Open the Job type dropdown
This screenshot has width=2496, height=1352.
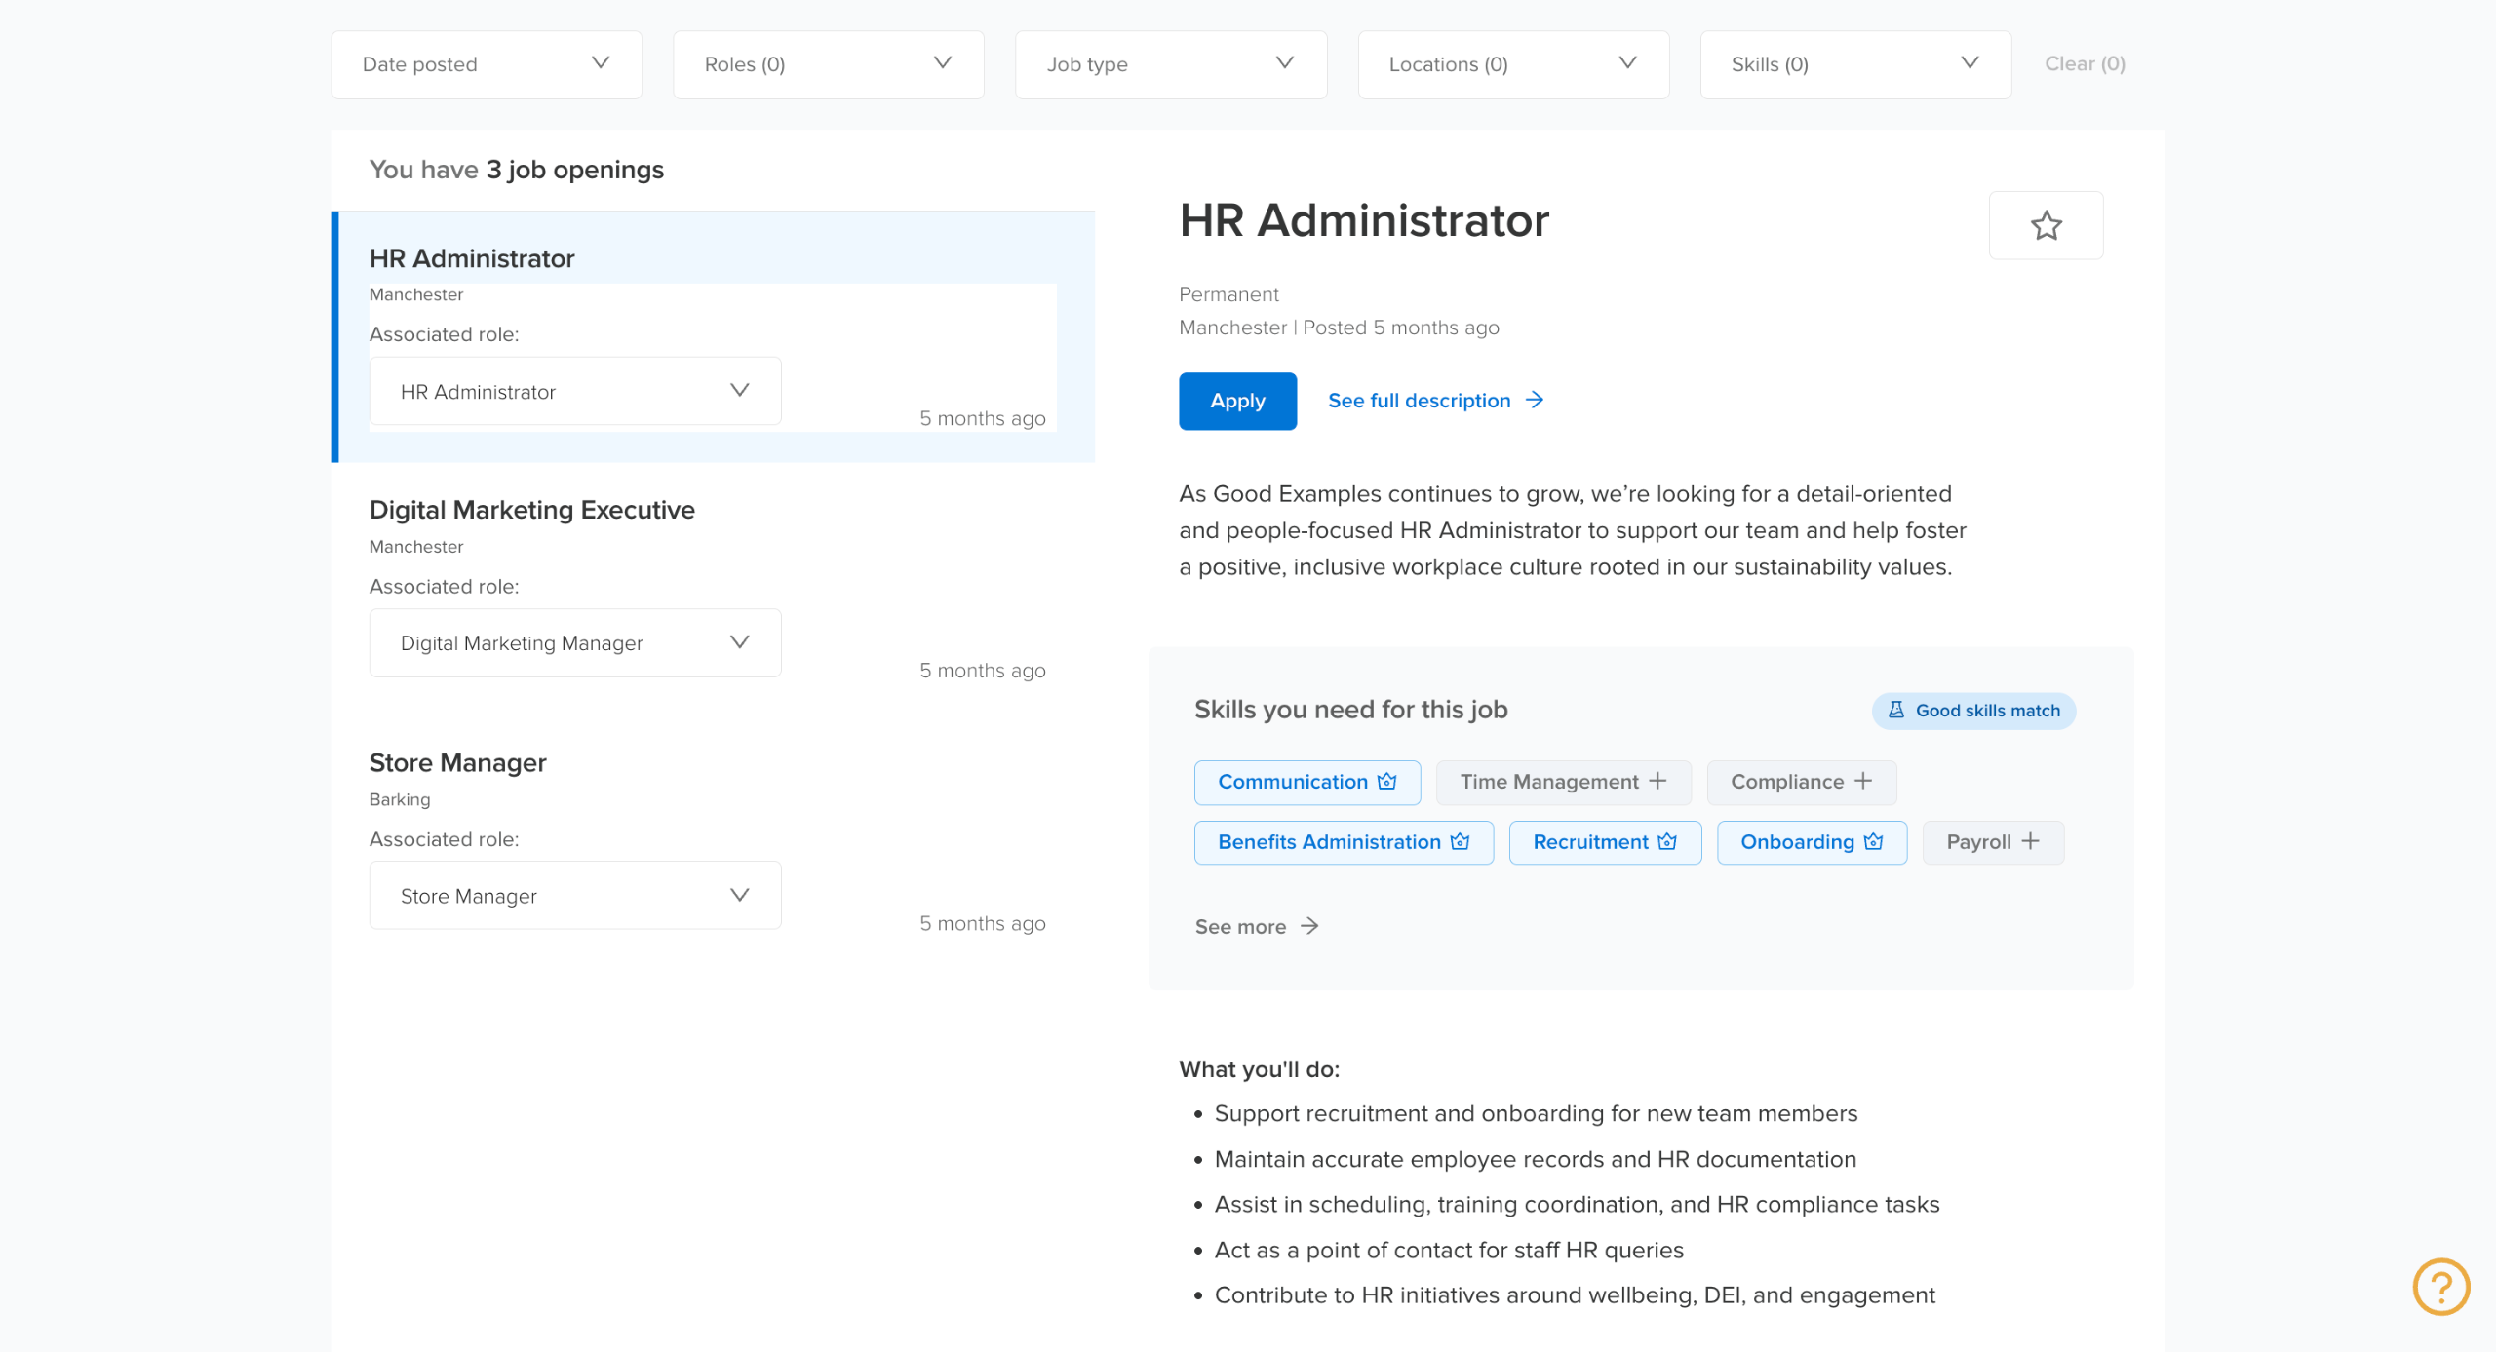(x=1170, y=64)
